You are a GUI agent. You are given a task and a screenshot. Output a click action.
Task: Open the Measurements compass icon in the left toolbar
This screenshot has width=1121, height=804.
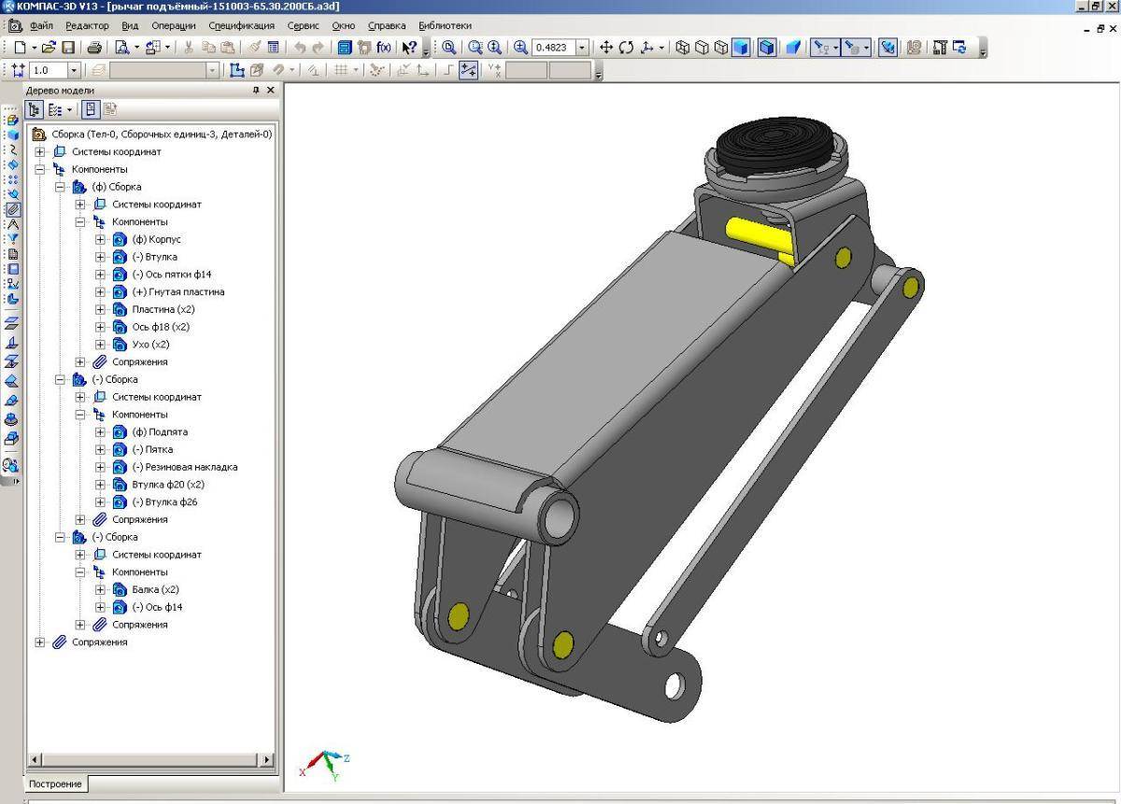[x=12, y=224]
